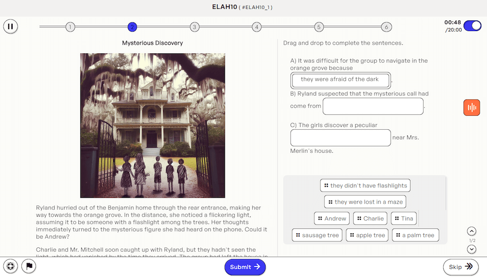Click the empty drop box for sentence B
Screen dimensions: 487x277
[373, 106]
